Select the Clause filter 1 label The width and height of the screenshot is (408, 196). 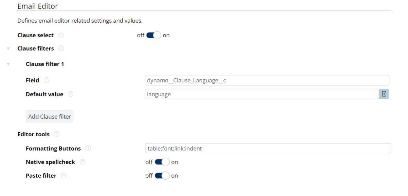tap(45, 64)
